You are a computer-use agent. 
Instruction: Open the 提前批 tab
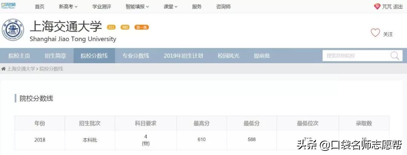tap(262, 56)
